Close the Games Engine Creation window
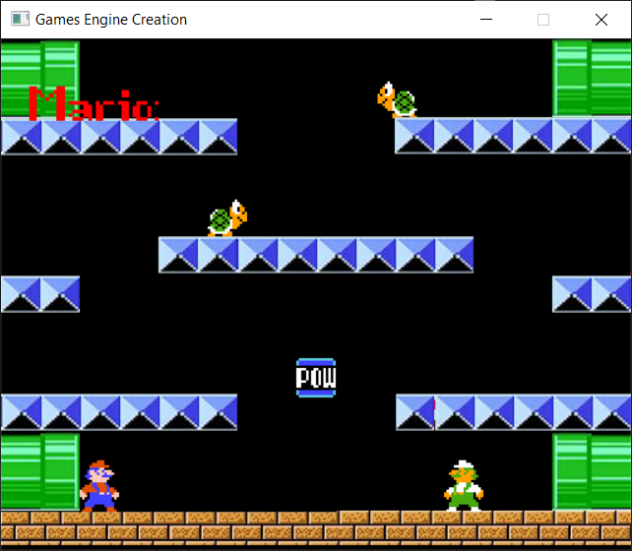The image size is (632, 551). point(601,20)
